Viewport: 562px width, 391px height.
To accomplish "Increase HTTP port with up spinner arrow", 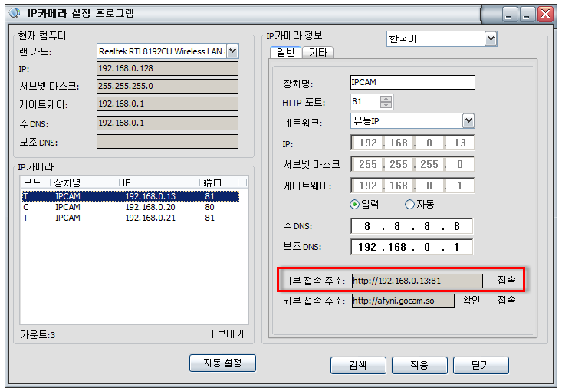I will click(386, 99).
